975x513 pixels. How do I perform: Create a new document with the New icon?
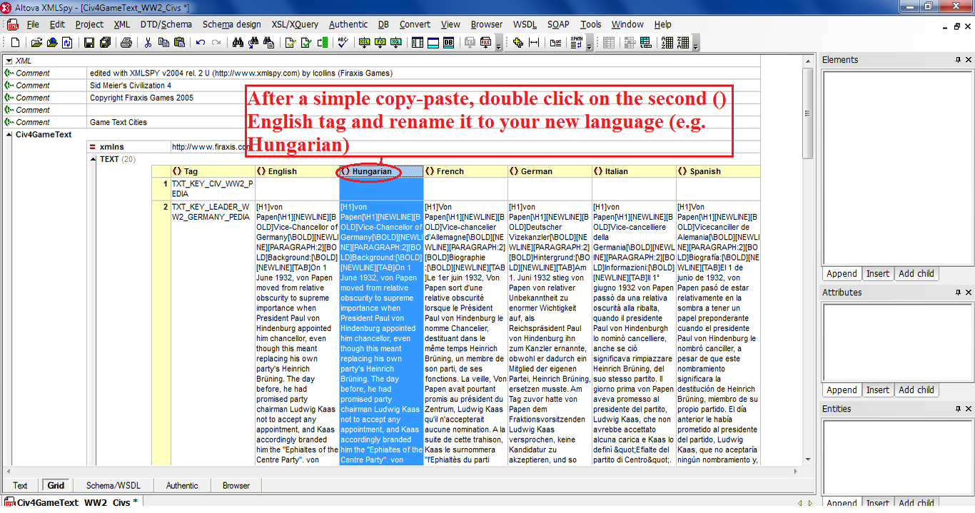[16, 43]
